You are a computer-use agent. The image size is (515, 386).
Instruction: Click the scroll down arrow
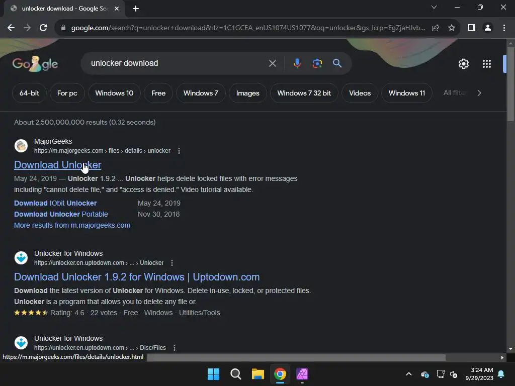point(510,349)
